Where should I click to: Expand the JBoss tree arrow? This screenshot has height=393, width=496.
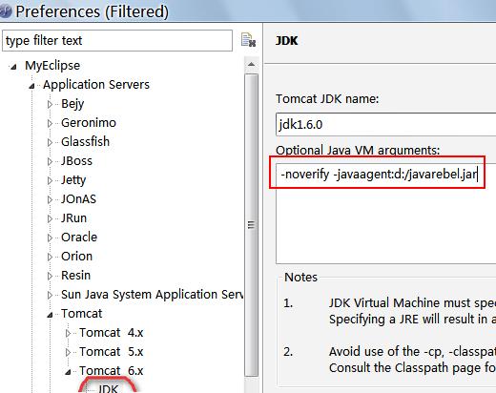click(x=50, y=161)
